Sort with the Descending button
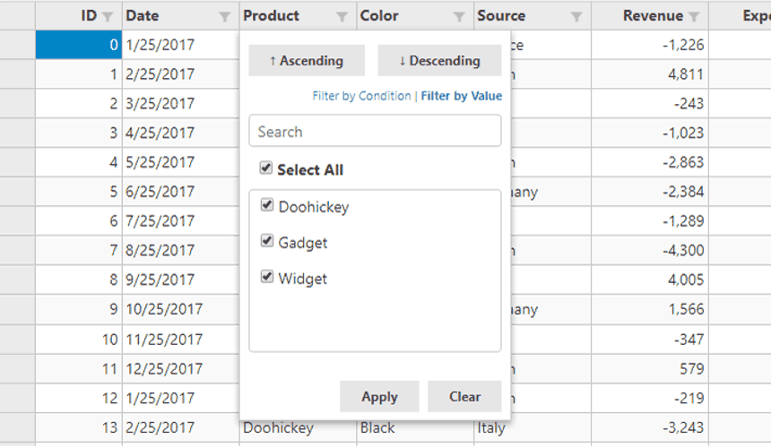The height and width of the screenshot is (448, 771). click(439, 61)
